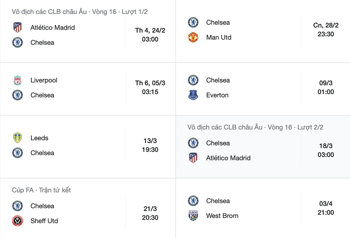
Task: Select the Sheff Utd club crest
Action: (17, 221)
